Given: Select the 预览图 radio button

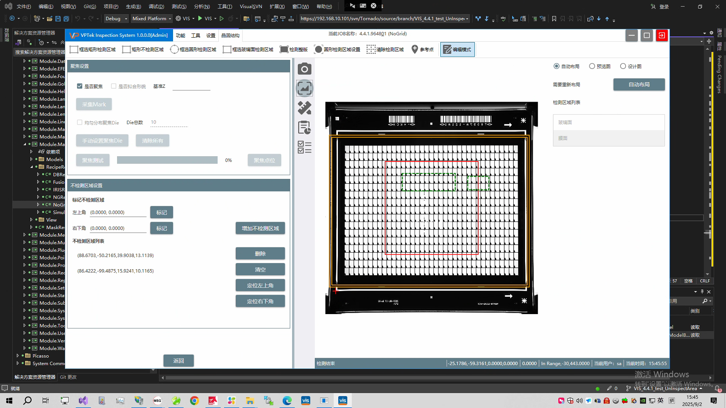Looking at the screenshot, I should coord(592,66).
